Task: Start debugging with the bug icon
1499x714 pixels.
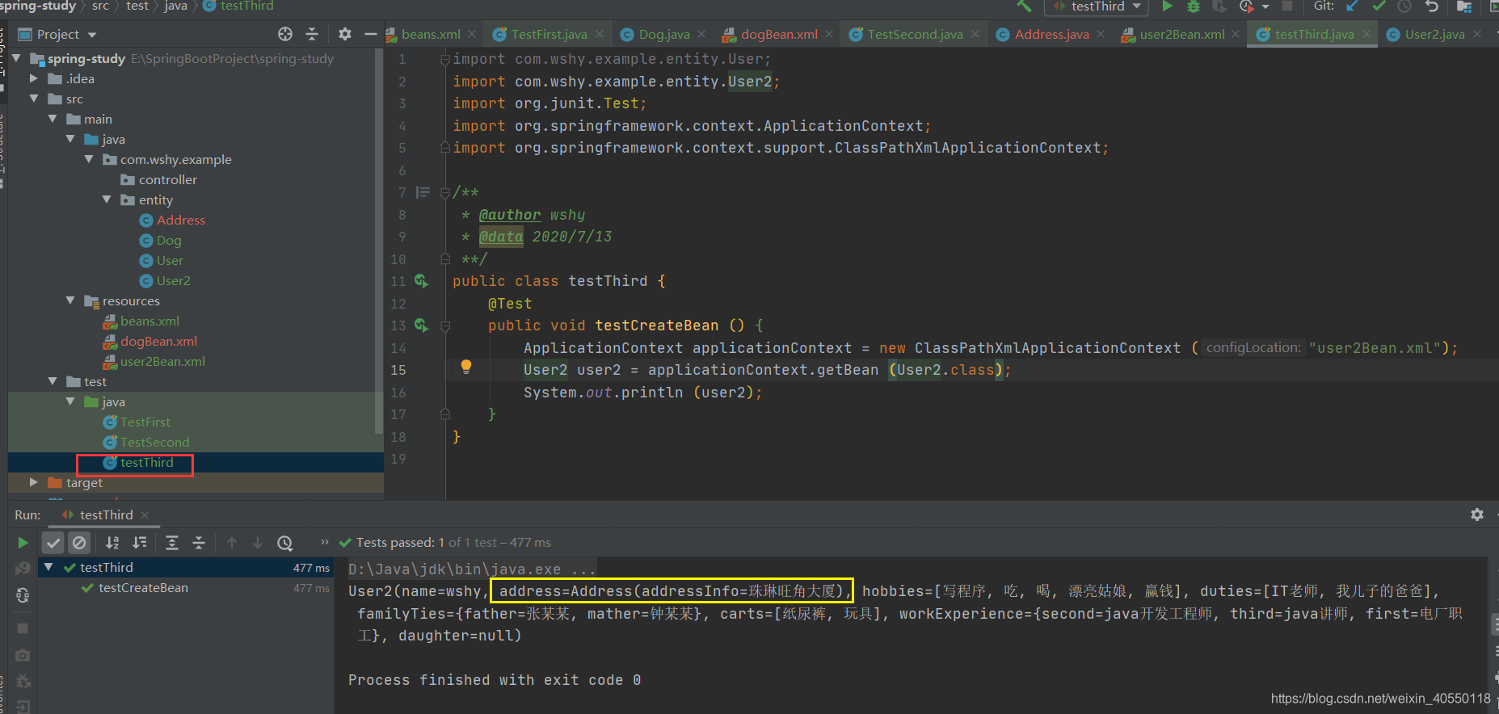Action: 1194,6
